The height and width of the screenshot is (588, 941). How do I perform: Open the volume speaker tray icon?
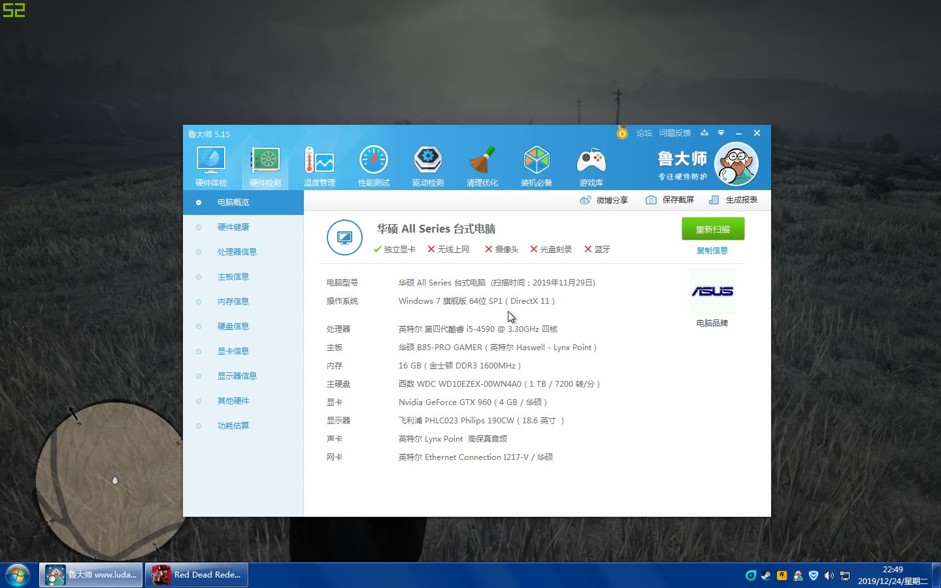829,576
